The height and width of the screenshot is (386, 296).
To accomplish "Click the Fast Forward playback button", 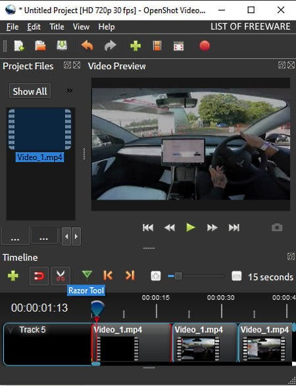I will [x=212, y=228].
